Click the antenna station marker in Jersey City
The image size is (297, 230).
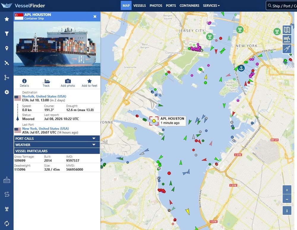(209, 37)
